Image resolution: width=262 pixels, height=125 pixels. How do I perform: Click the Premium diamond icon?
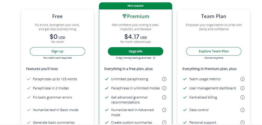tap(124, 16)
